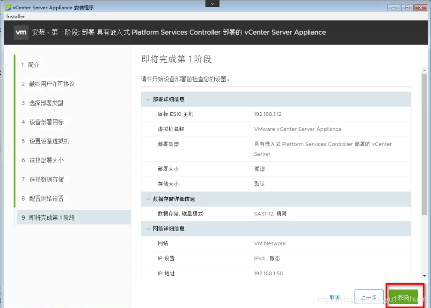Click the 部署大小 value 微型

pos(259,169)
